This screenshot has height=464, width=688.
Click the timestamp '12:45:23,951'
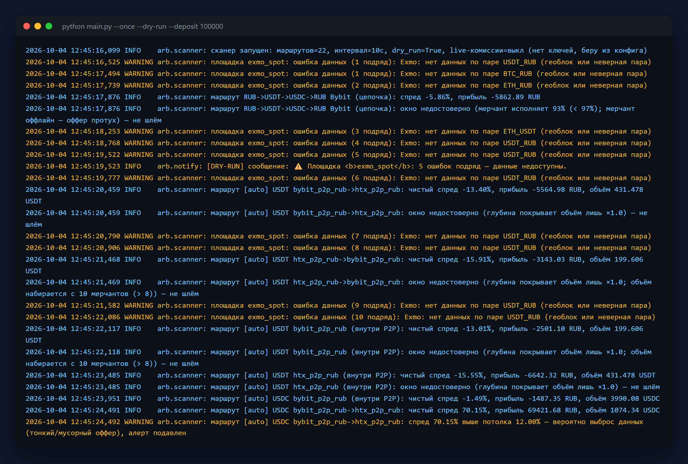pos(95,399)
